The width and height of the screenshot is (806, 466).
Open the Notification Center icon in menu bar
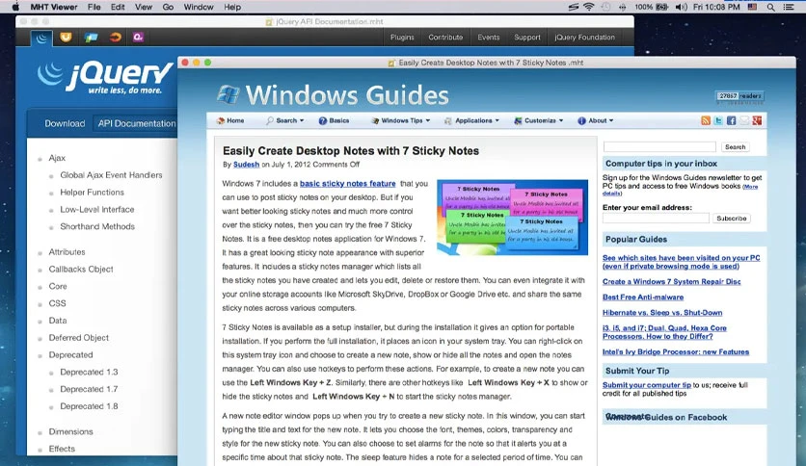(x=789, y=7)
